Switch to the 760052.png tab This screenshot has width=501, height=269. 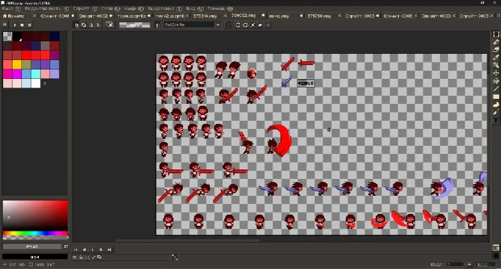244,15
